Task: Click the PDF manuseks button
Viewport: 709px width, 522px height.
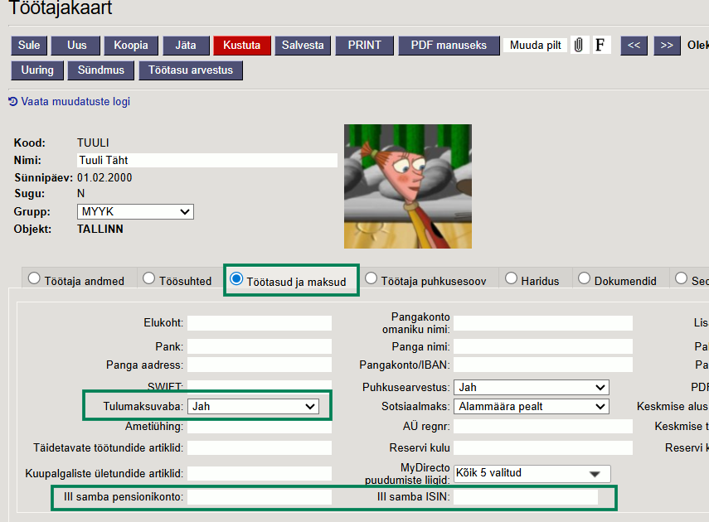Action: pyautogui.click(x=449, y=45)
